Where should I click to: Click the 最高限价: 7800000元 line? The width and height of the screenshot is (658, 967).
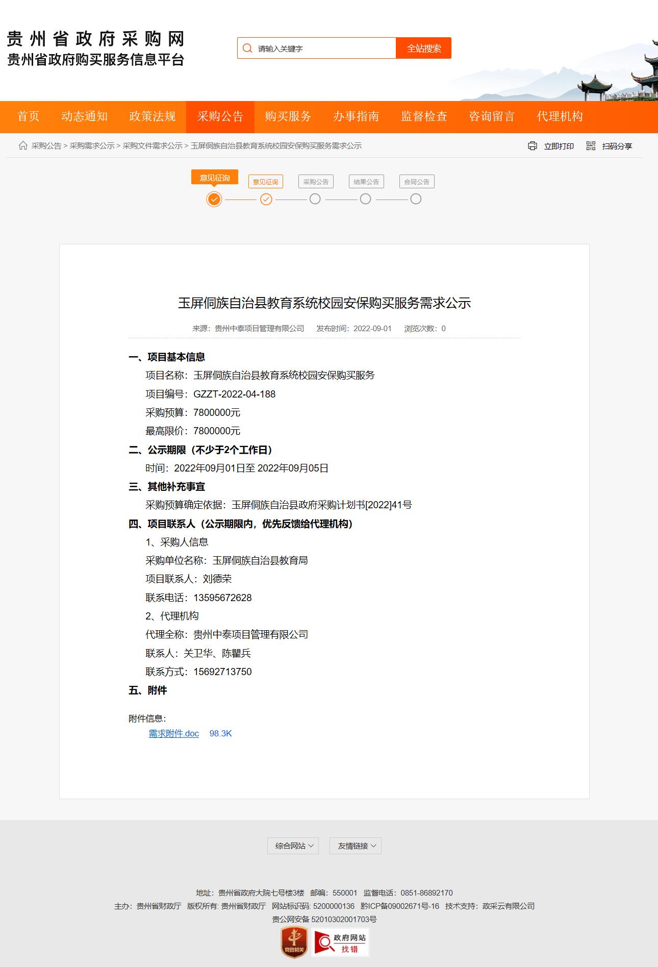coord(193,431)
